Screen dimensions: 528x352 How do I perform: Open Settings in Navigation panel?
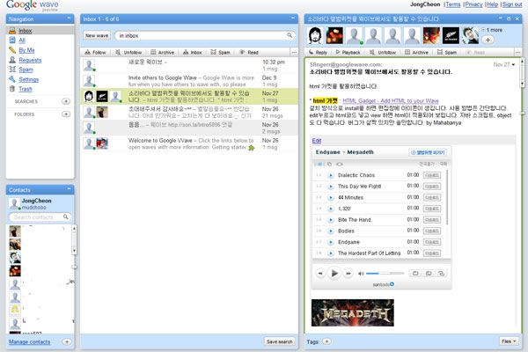pos(29,79)
